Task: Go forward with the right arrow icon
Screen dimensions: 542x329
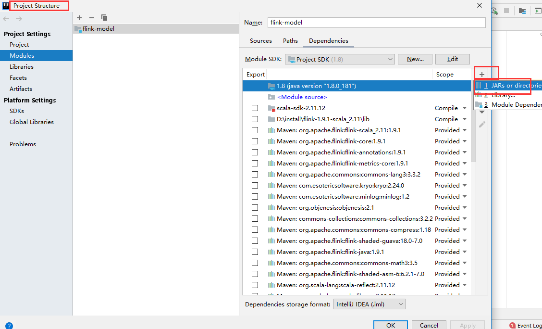Action: tap(19, 18)
